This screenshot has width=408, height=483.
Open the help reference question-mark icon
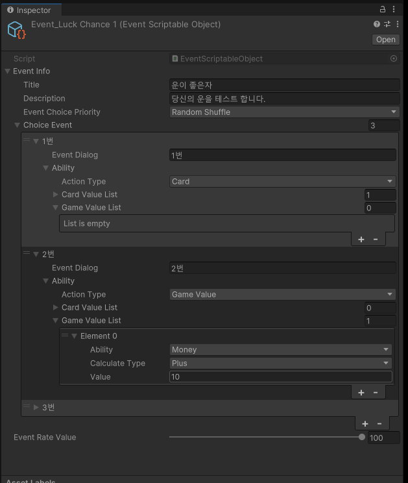[377, 24]
